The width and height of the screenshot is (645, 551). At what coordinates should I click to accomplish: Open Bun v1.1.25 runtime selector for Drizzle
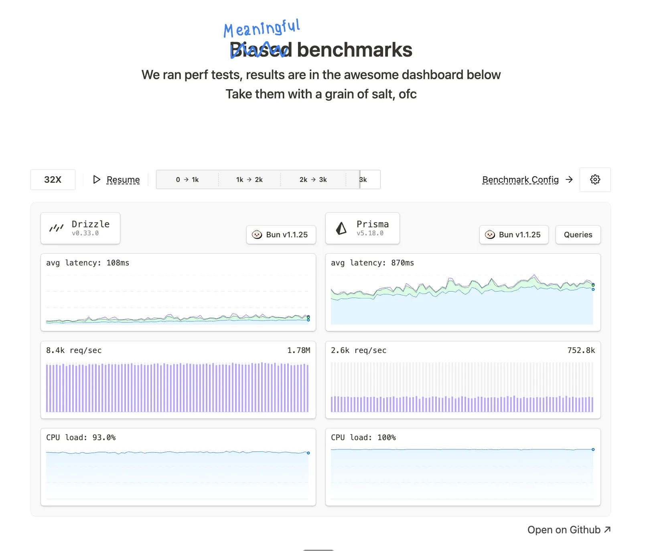[281, 235]
